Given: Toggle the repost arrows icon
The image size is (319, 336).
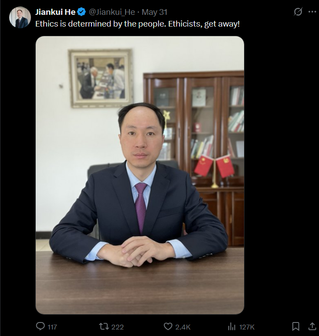Looking at the screenshot, I should coord(104,326).
